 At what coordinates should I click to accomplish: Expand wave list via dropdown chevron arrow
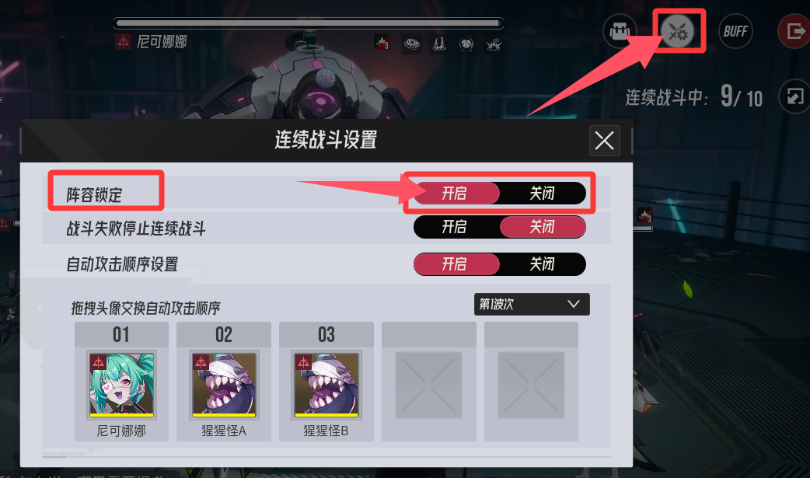coord(574,304)
